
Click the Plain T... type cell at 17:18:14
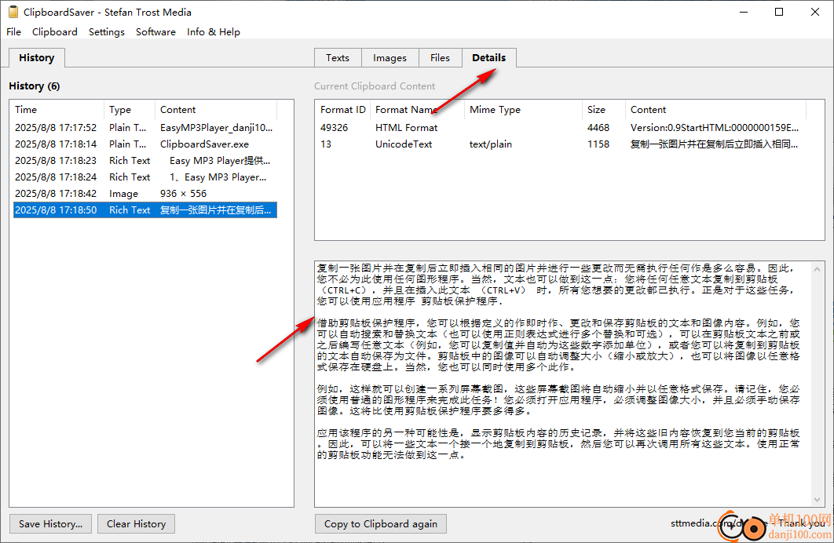click(x=128, y=144)
